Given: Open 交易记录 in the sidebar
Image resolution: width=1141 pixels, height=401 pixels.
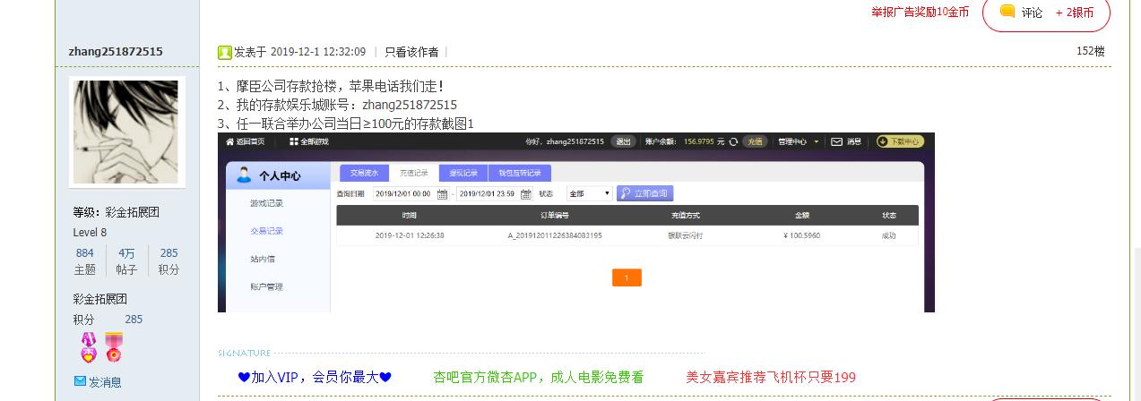Looking at the screenshot, I should 266,231.
